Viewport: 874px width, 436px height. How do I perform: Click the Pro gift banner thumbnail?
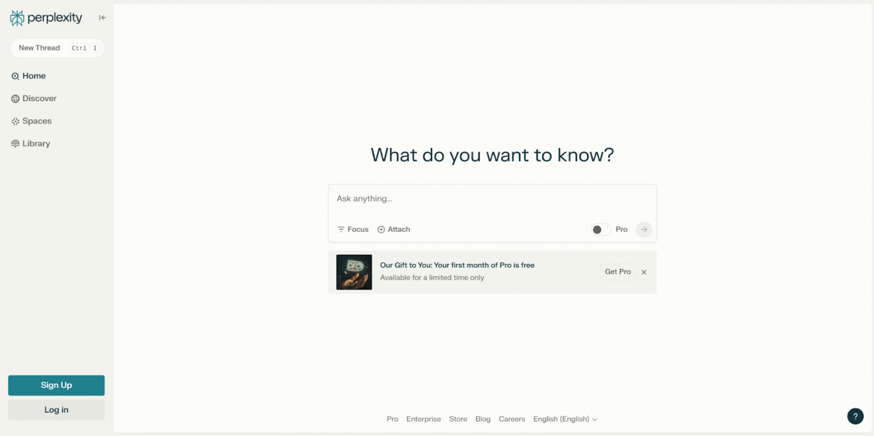pos(354,272)
